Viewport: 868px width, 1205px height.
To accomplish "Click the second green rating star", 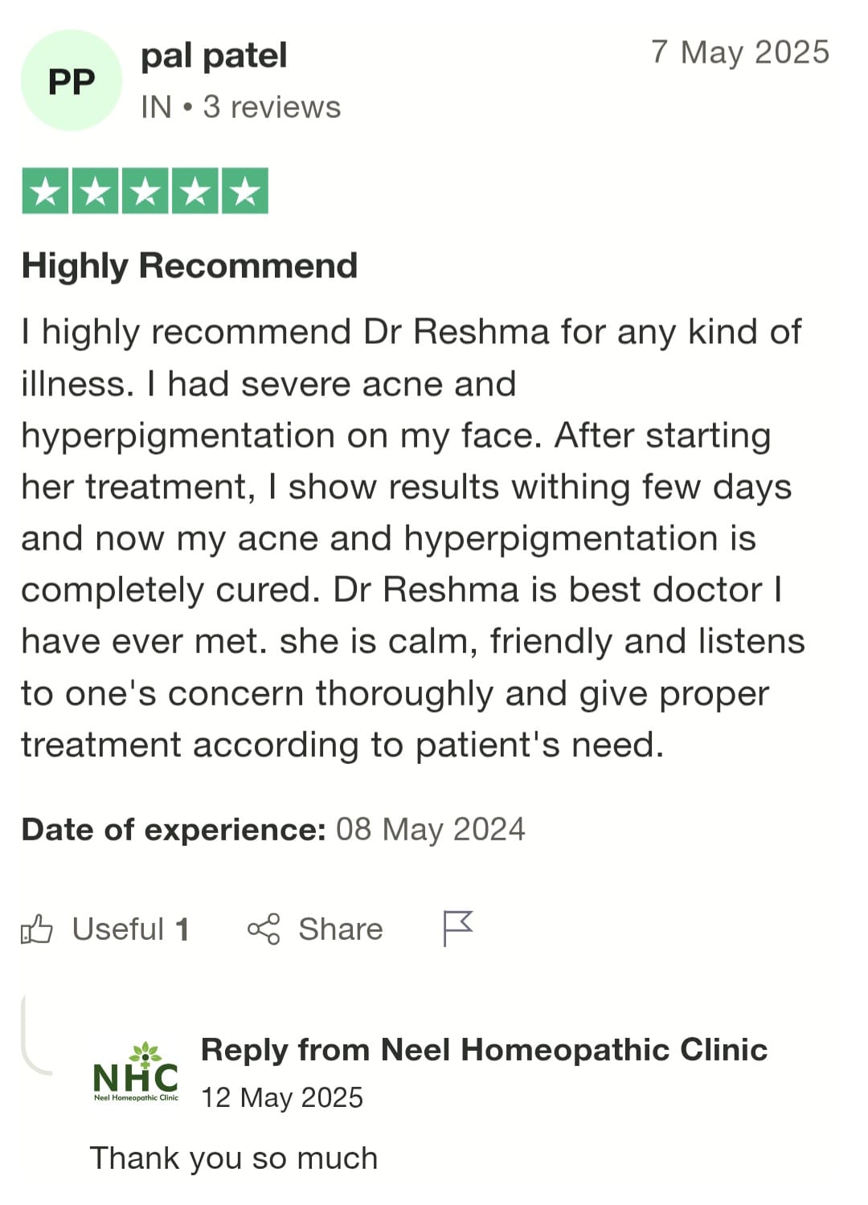I will click(x=96, y=191).
